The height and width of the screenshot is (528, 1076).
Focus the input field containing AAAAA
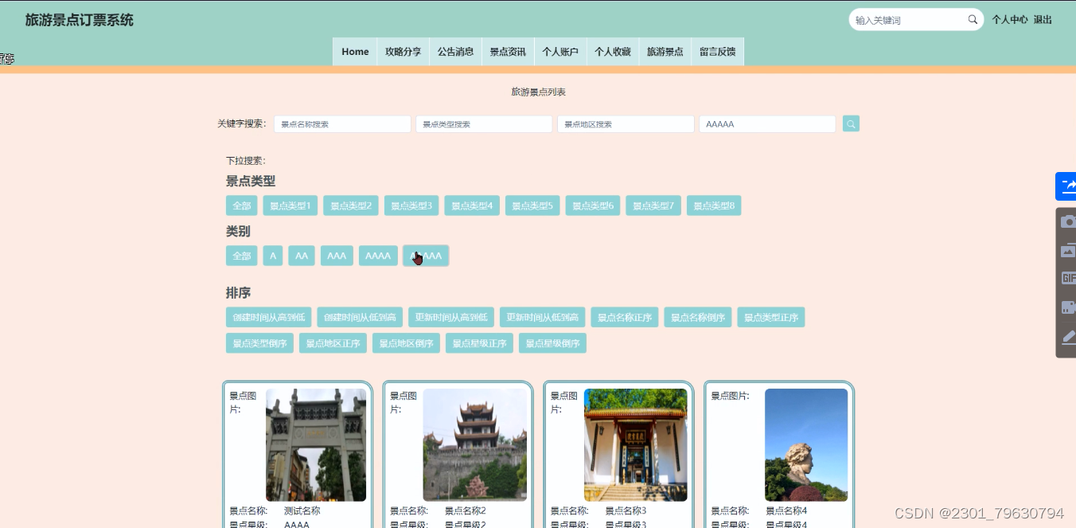pyautogui.click(x=767, y=124)
